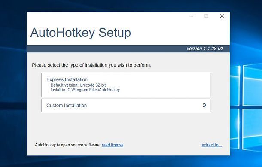The image size is (262, 167).
Task: Expand Custom Installation via double-chevron arrow
Action: click(204, 105)
